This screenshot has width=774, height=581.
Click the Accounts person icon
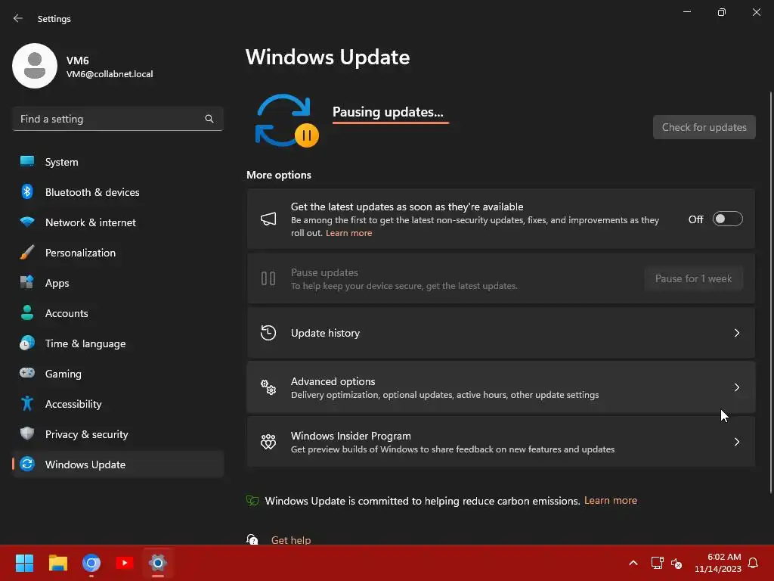click(27, 312)
